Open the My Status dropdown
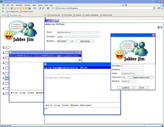Screen dimensions: 164x127 tap(72, 41)
